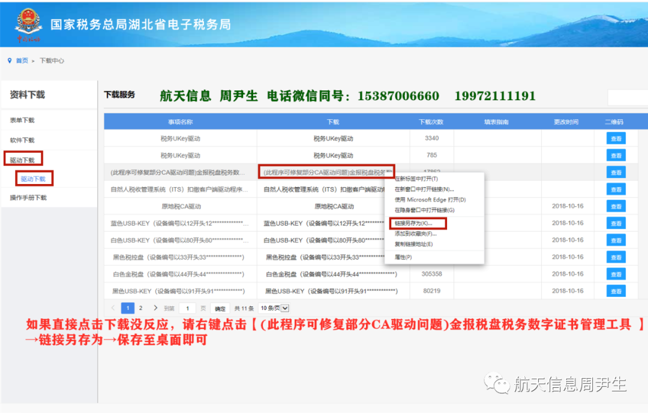This screenshot has width=648, height=413.
Task: Open 表单下载 in the sidebar
Action: pos(22,120)
